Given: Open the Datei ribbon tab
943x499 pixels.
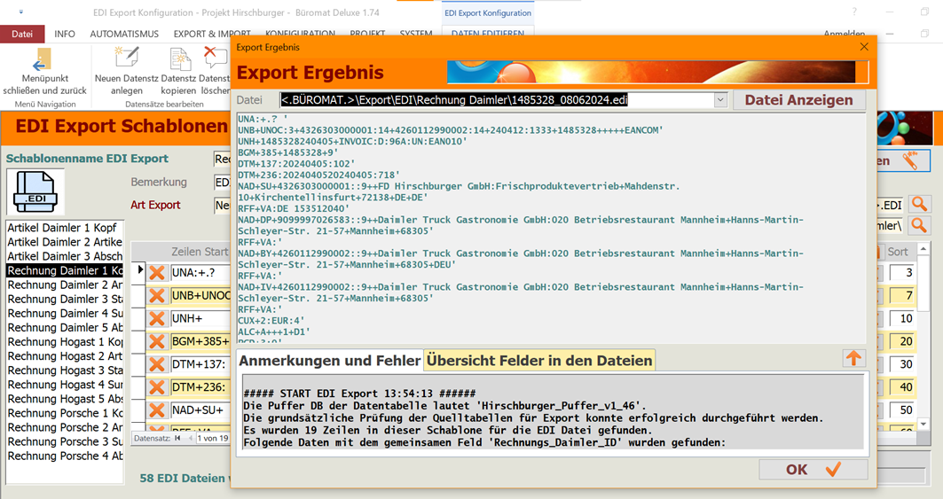Looking at the screenshot, I should click(22, 34).
